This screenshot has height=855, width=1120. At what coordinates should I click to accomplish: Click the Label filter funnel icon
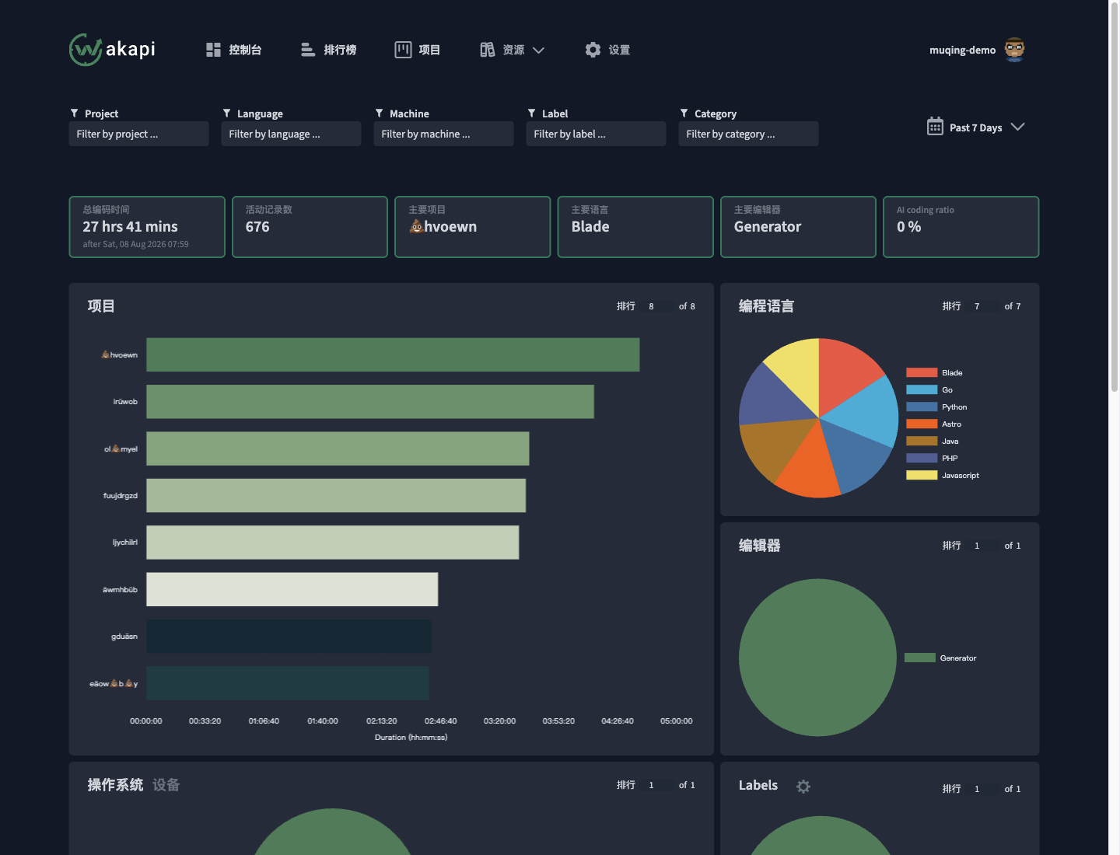pyautogui.click(x=532, y=113)
